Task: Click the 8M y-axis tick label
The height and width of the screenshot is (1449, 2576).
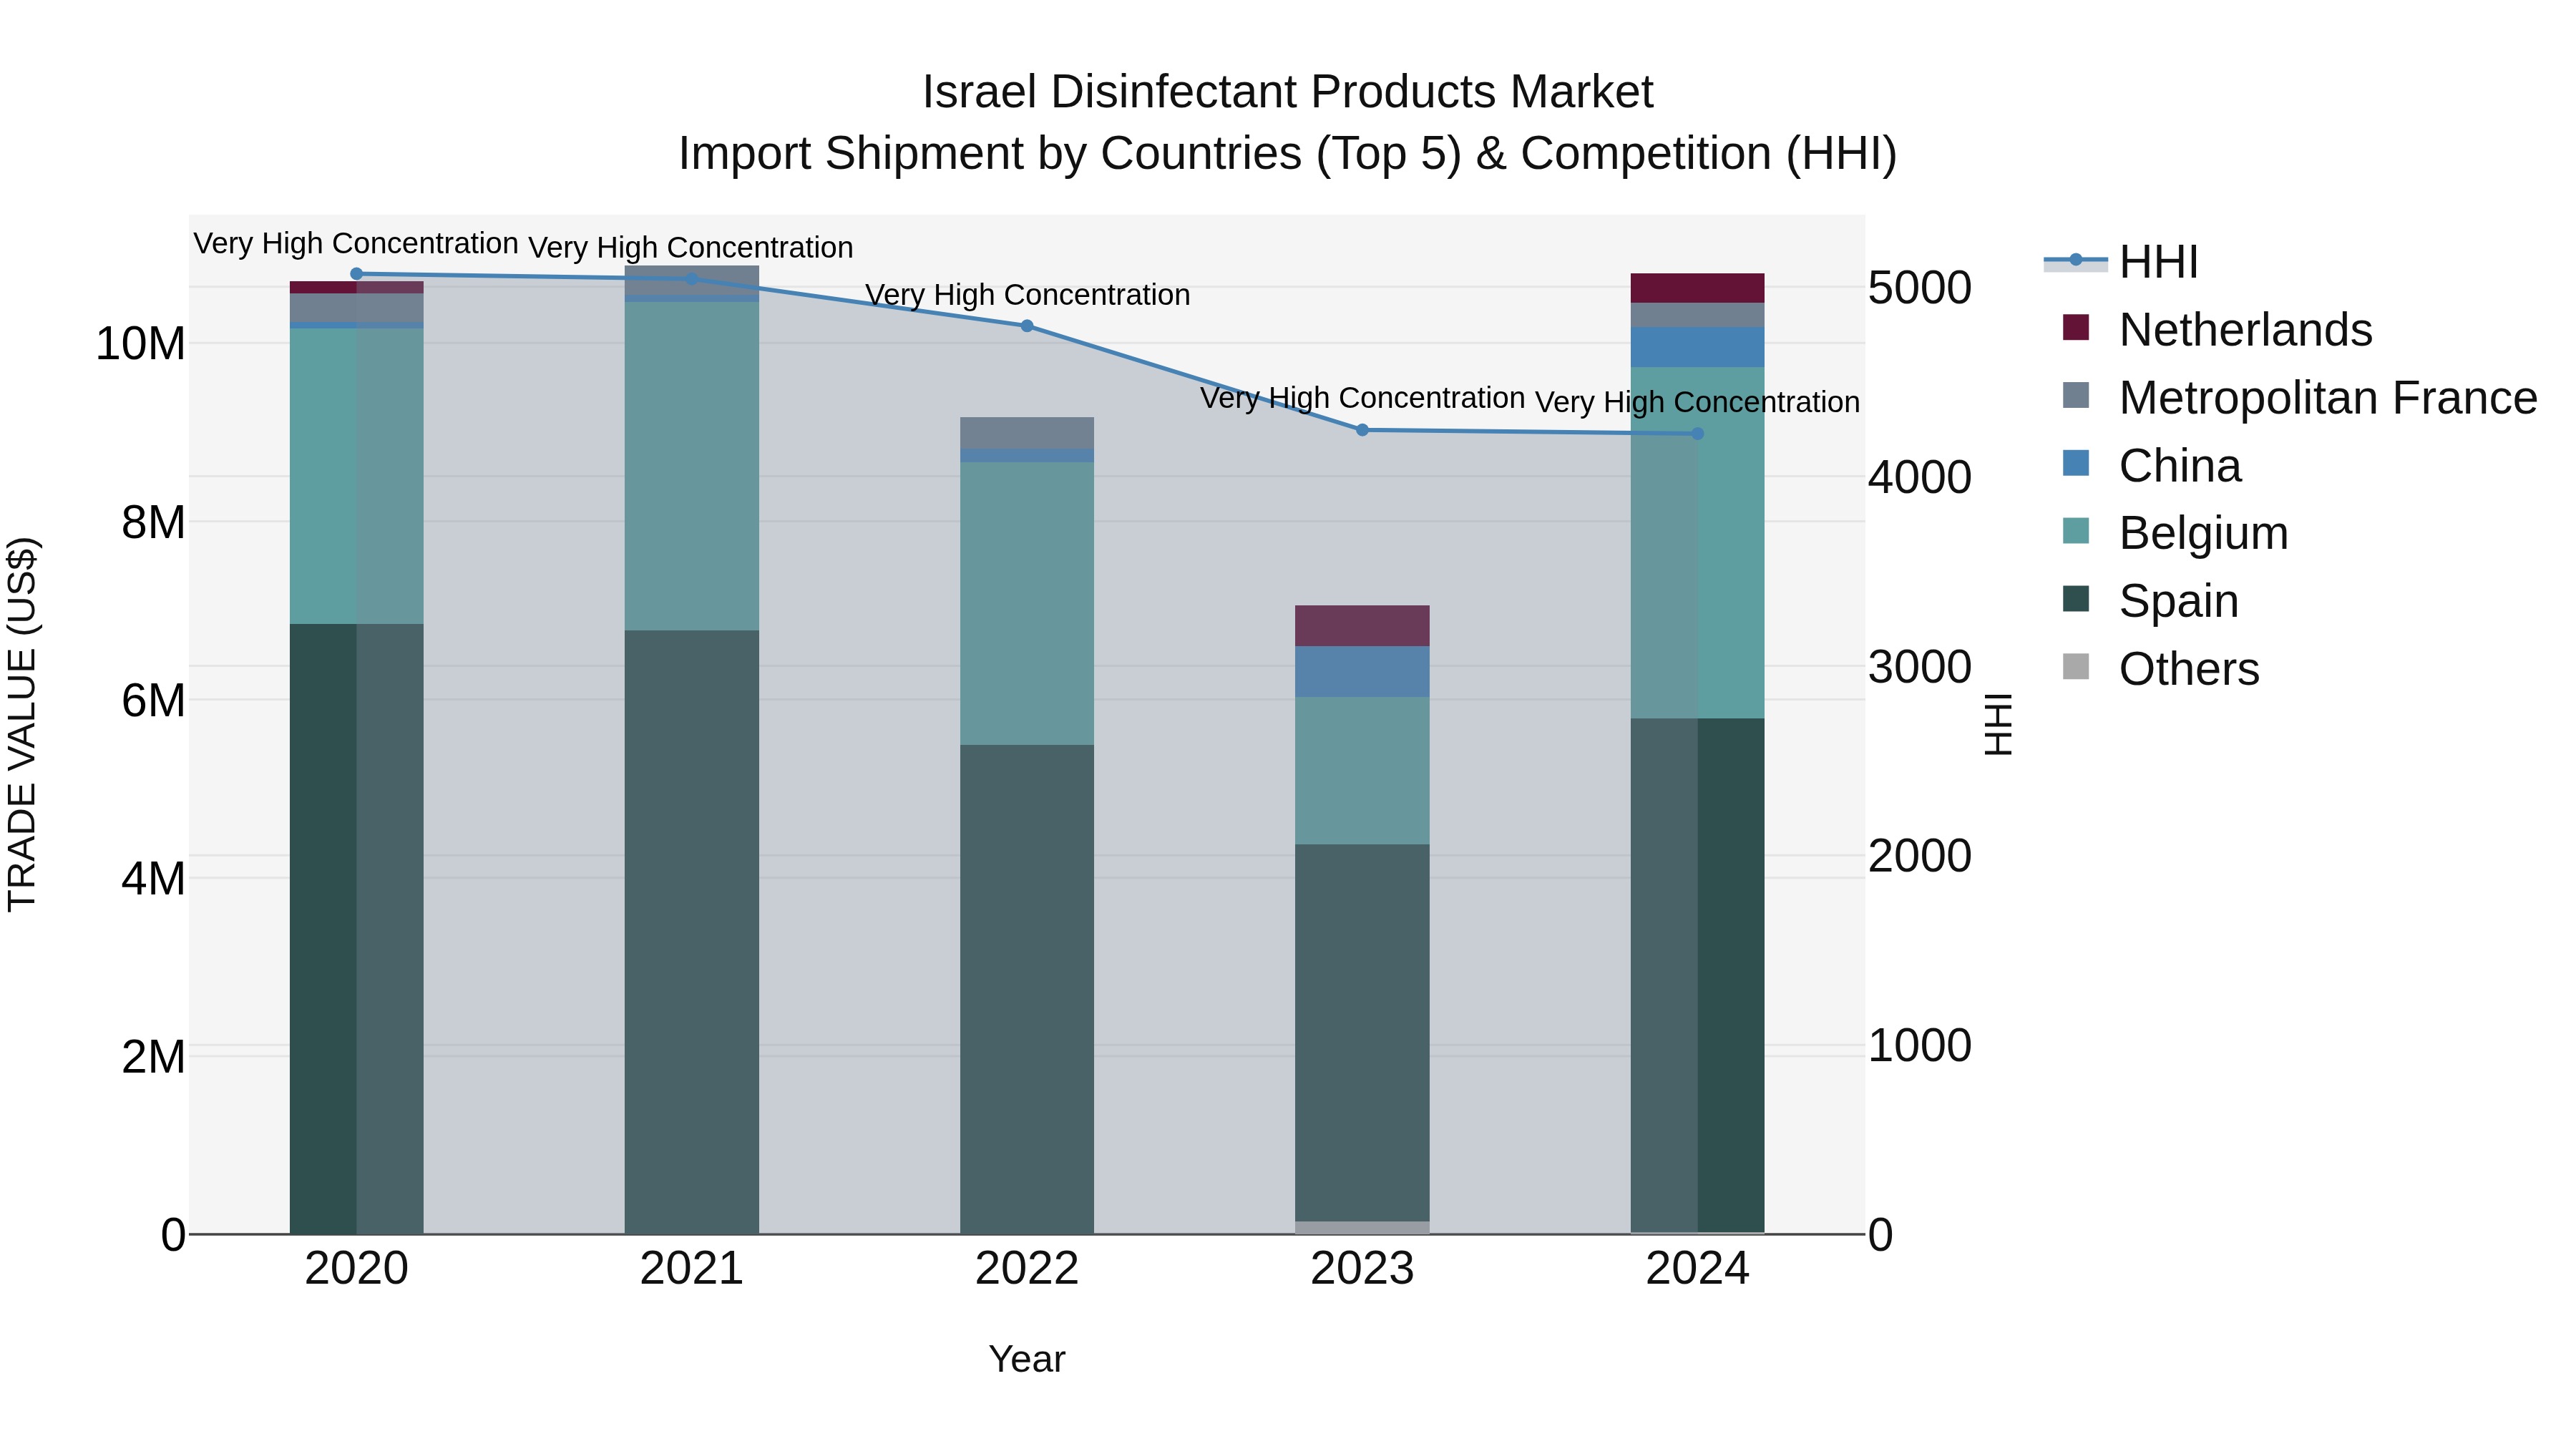Action: (154, 523)
